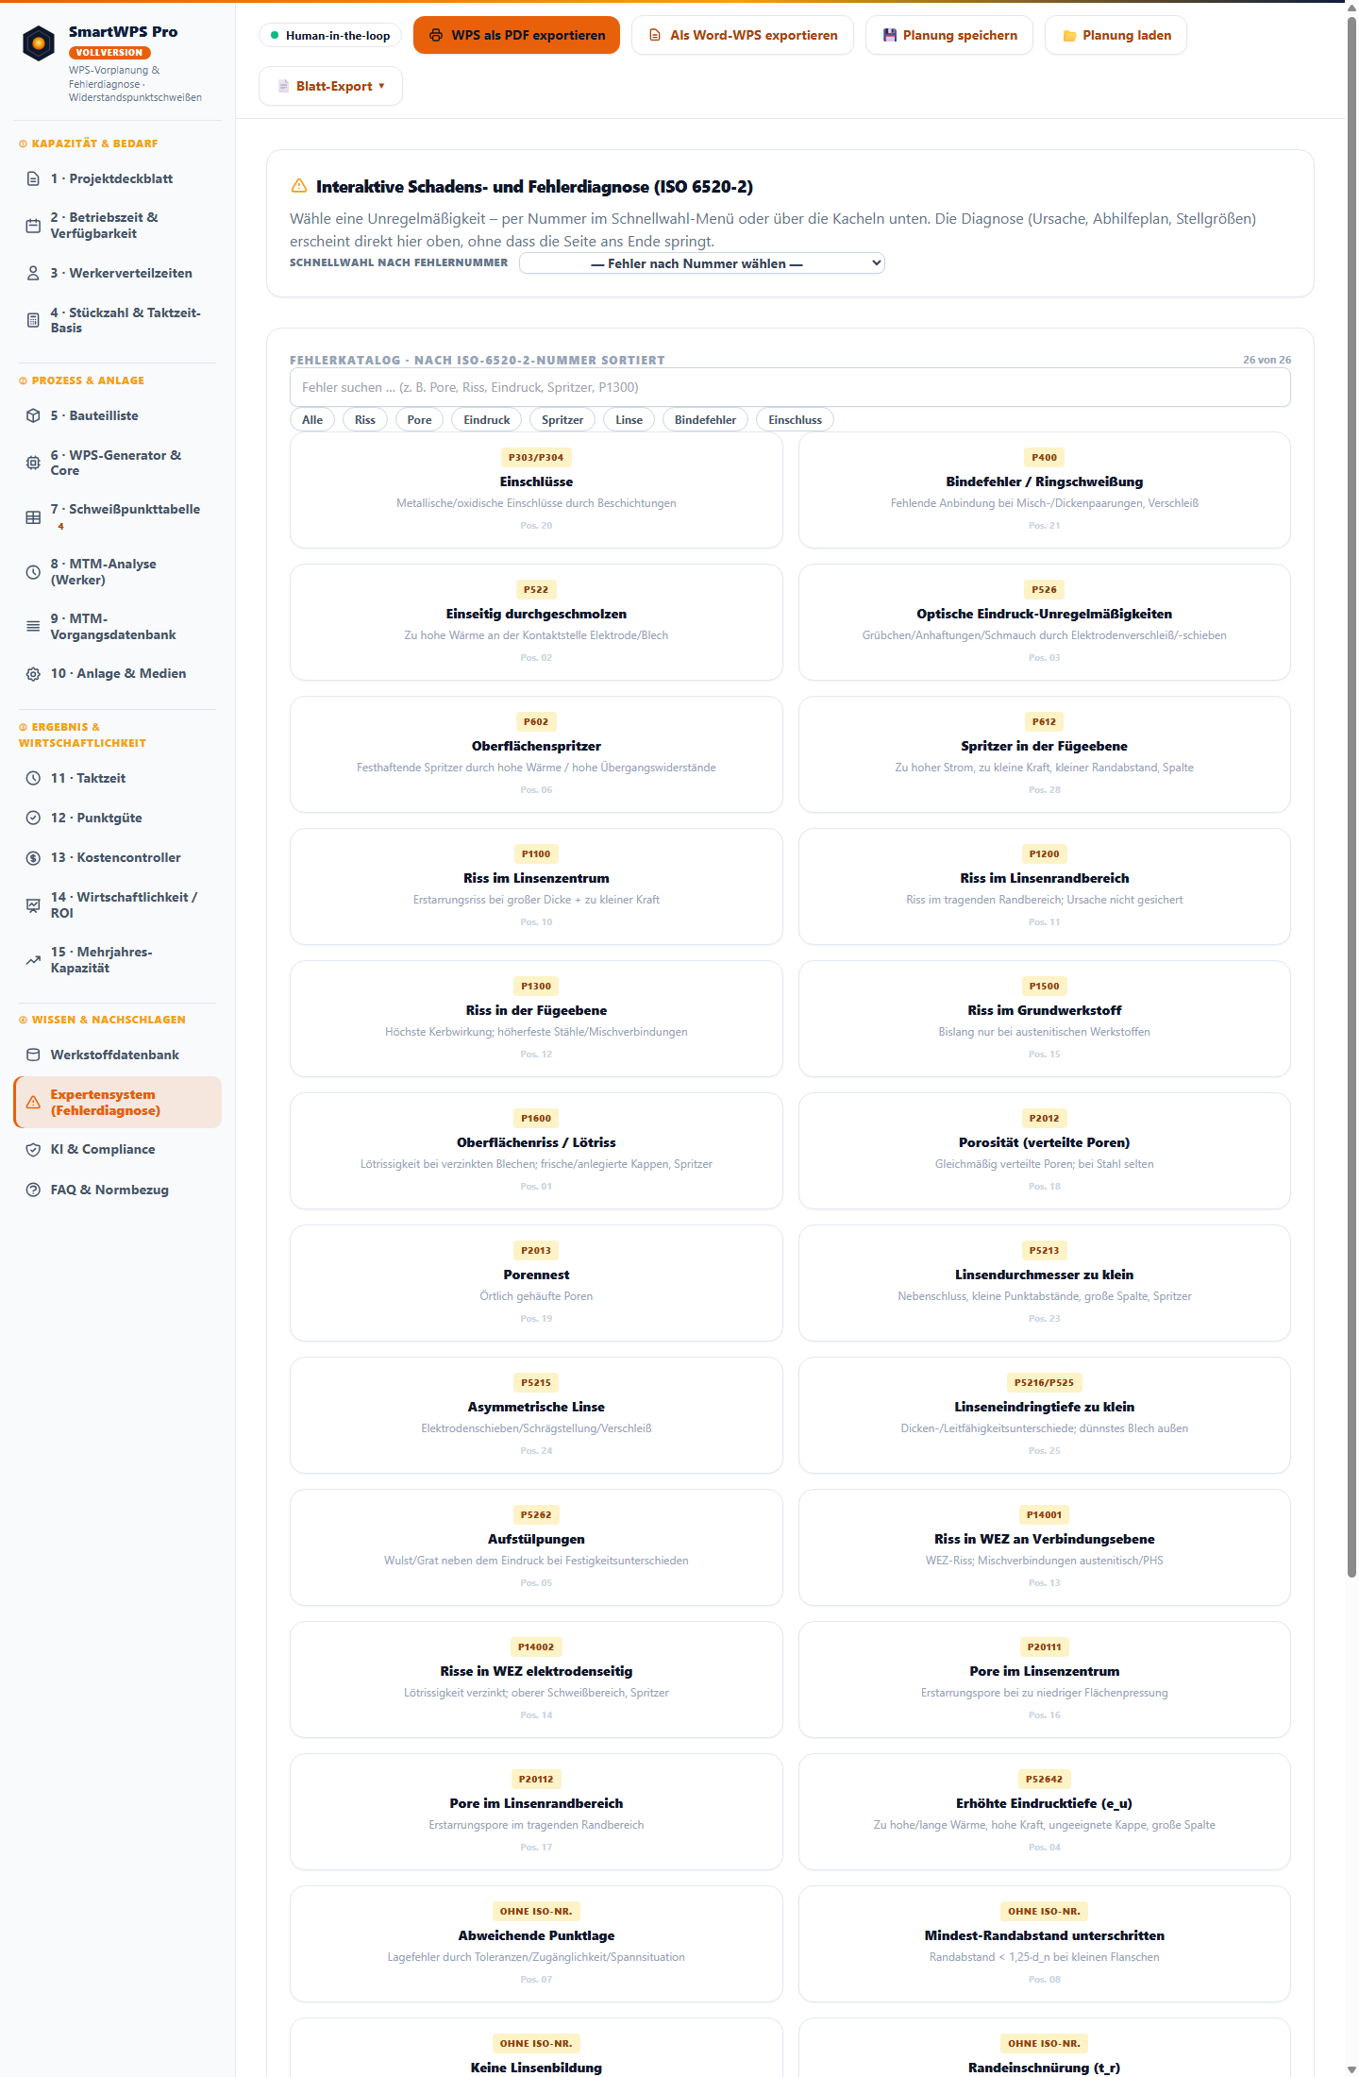Click the cube icon beside Bauteilliste
The width and height of the screenshot is (1359, 2077).
point(33,415)
